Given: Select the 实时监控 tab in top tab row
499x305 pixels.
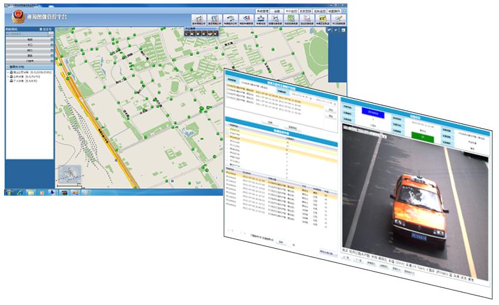Looking at the screenshot, I should coord(319,11).
